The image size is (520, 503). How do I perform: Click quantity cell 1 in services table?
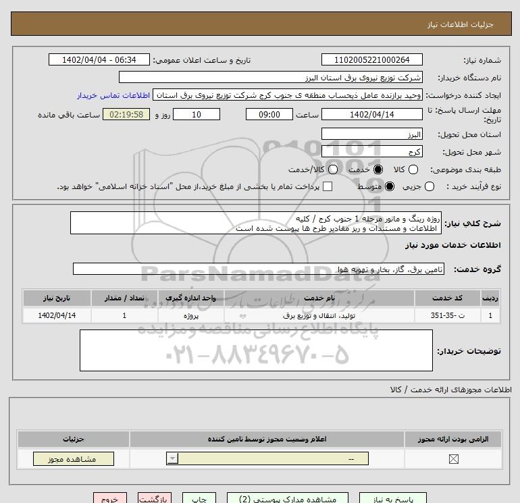pos(124,315)
